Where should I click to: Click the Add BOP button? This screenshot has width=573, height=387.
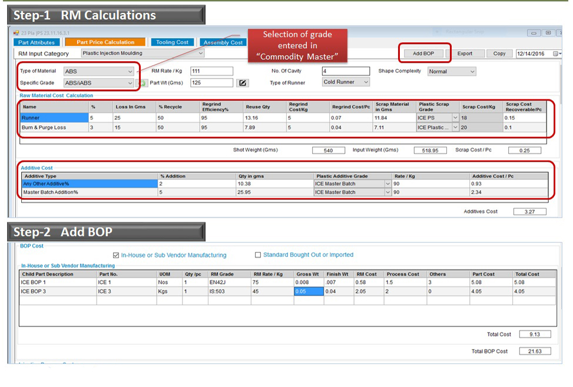tap(423, 54)
